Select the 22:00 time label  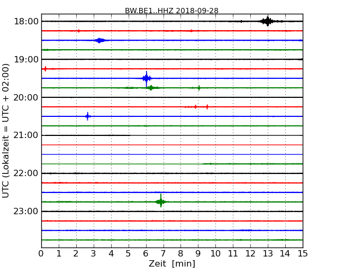(26, 173)
